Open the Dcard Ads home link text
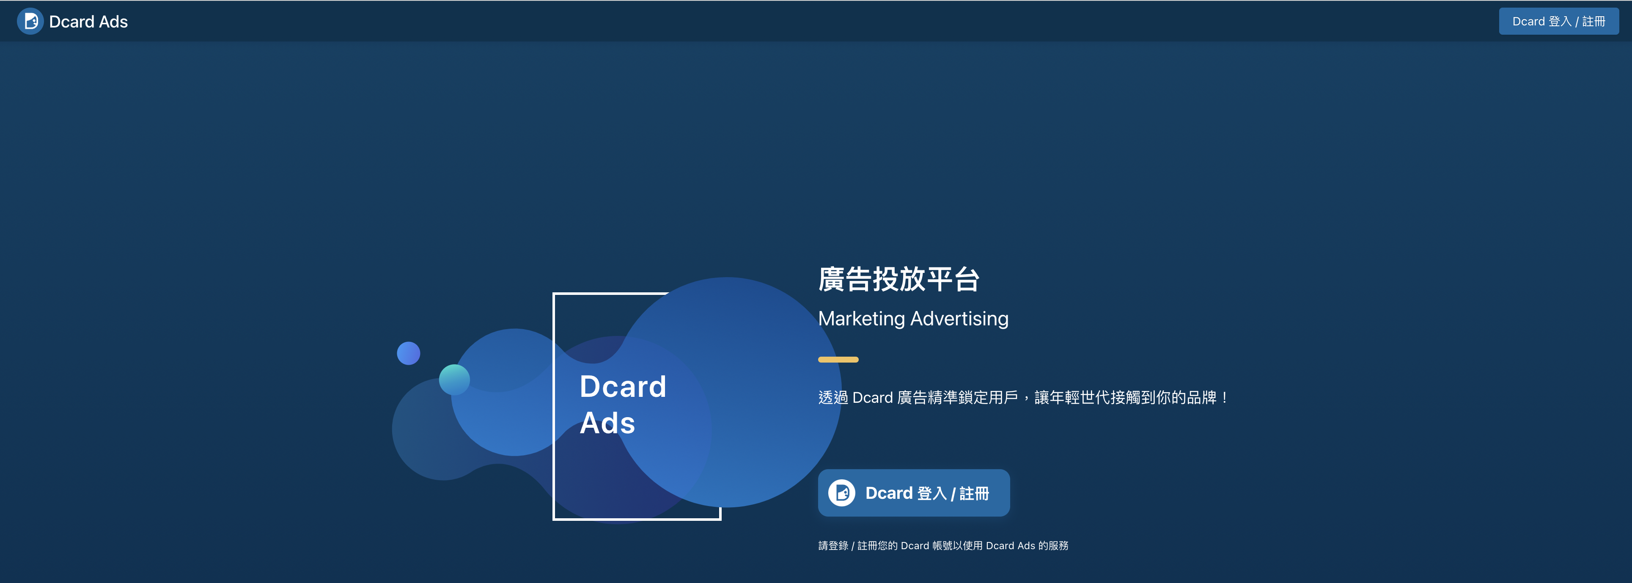Viewport: 1632px width, 583px height. pos(88,22)
